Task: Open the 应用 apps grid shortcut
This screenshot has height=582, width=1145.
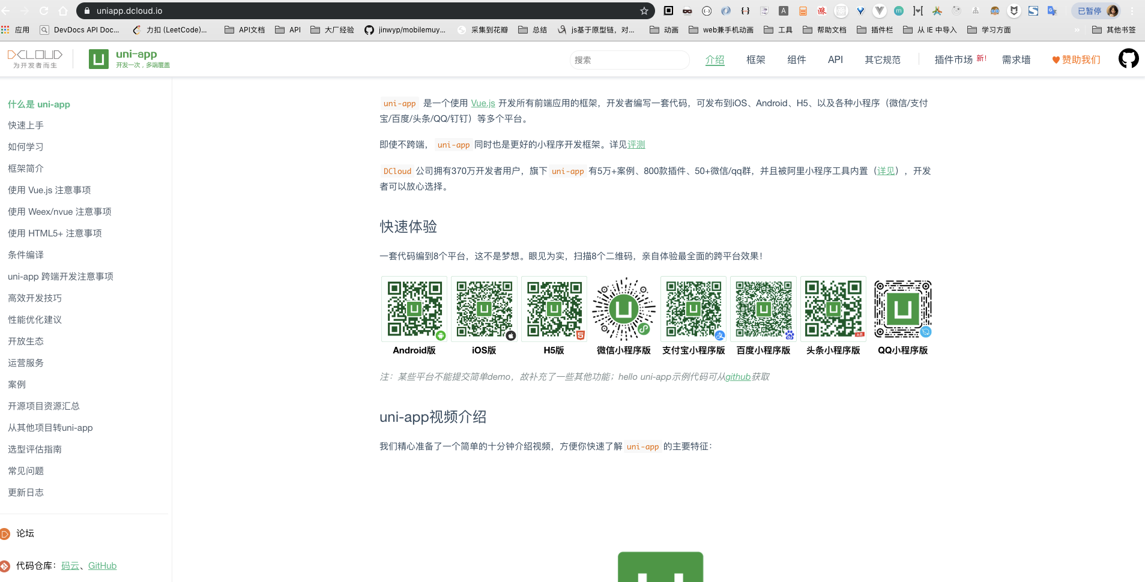Action: tap(16, 29)
